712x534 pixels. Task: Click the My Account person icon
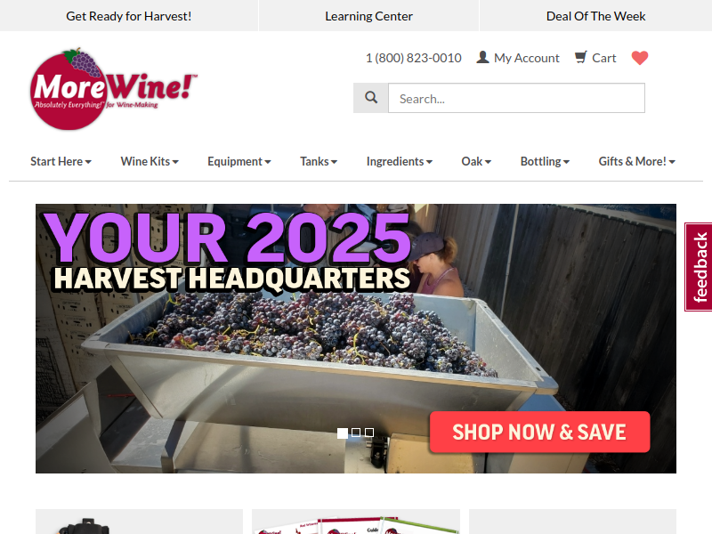[482, 57]
